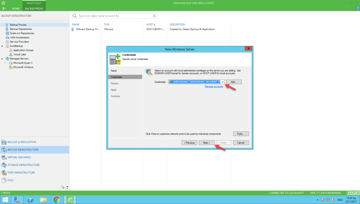Click the Storage Infrastructure nav icon
The image size is (360, 204).
click(4, 165)
